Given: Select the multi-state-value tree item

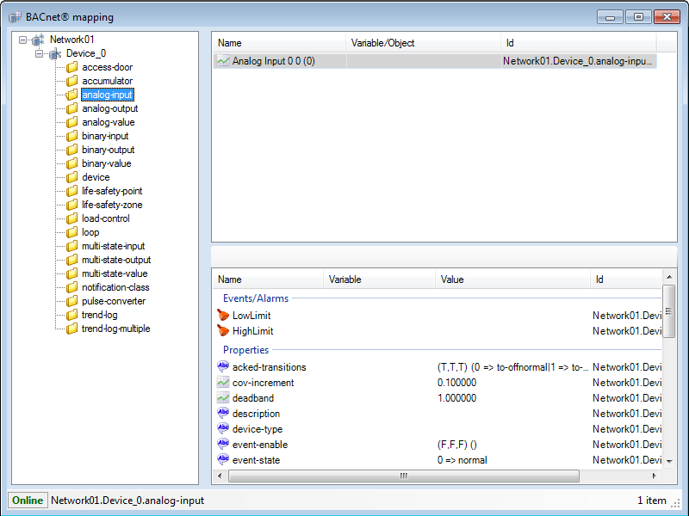Looking at the screenshot, I should click(x=115, y=273).
